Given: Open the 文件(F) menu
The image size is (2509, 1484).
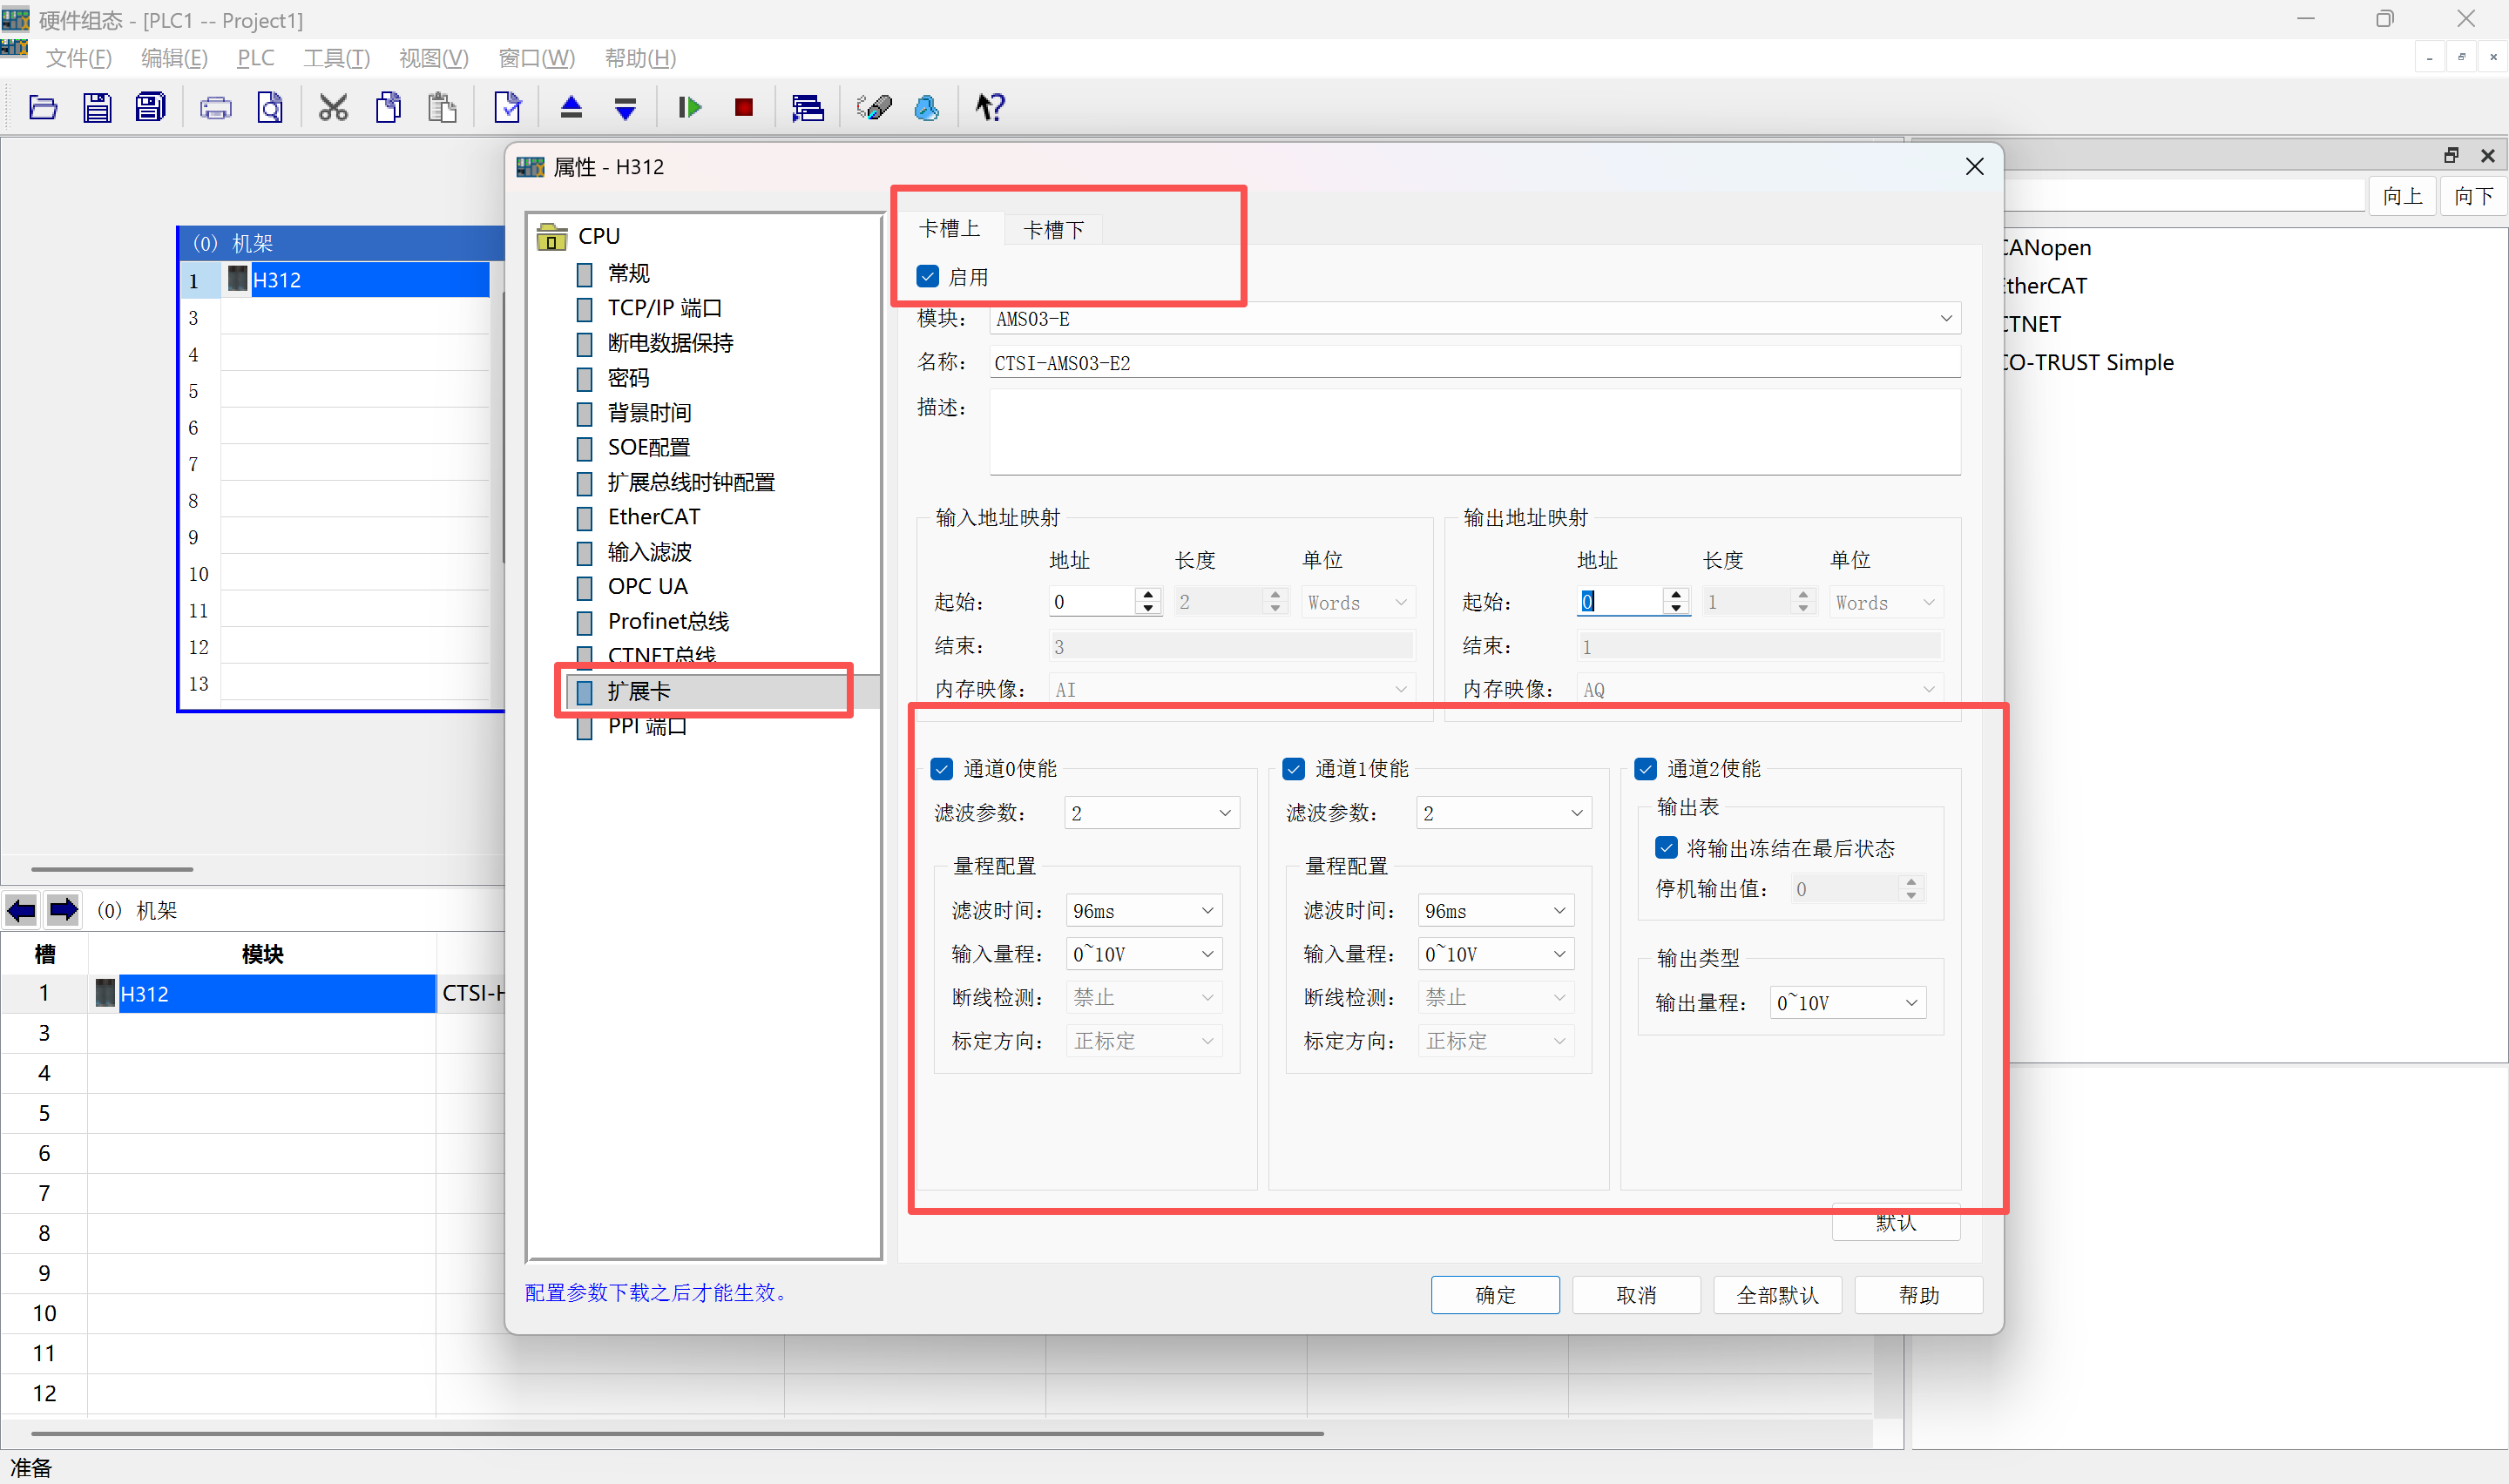Looking at the screenshot, I should pos(78,58).
